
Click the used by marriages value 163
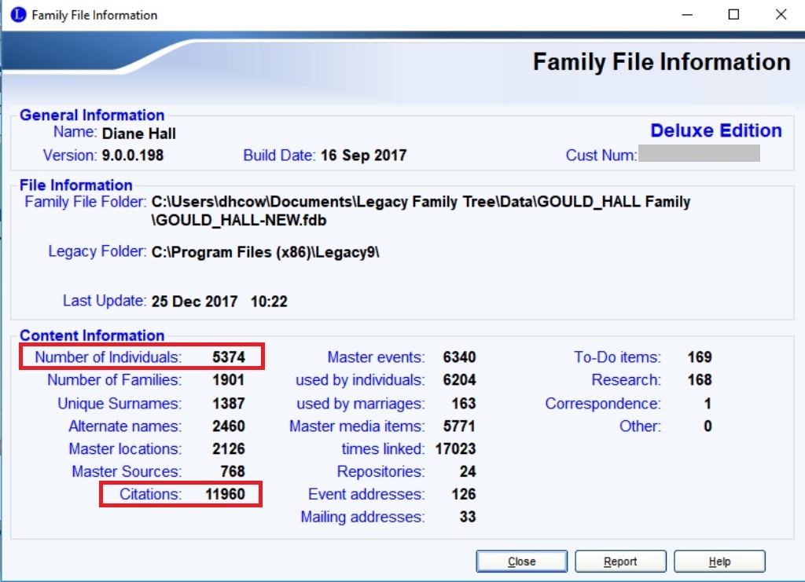[x=464, y=404]
